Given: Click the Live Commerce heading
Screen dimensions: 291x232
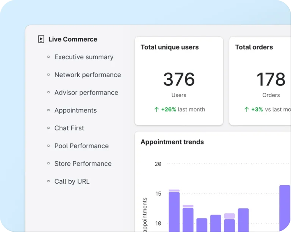Looking at the screenshot, I should point(73,39).
